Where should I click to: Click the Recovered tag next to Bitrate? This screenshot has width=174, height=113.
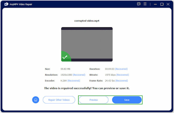pos(123,75)
